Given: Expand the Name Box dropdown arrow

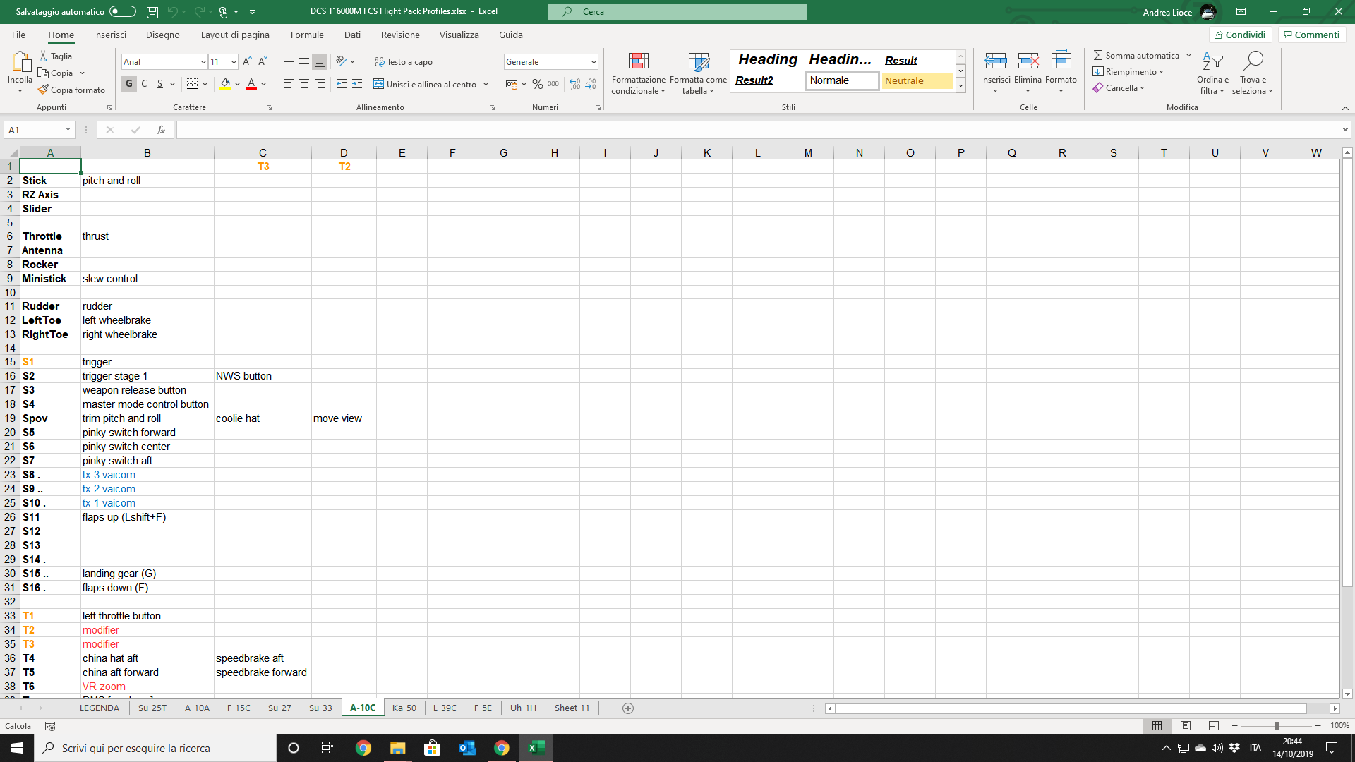Looking at the screenshot, I should (x=68, y=130).
